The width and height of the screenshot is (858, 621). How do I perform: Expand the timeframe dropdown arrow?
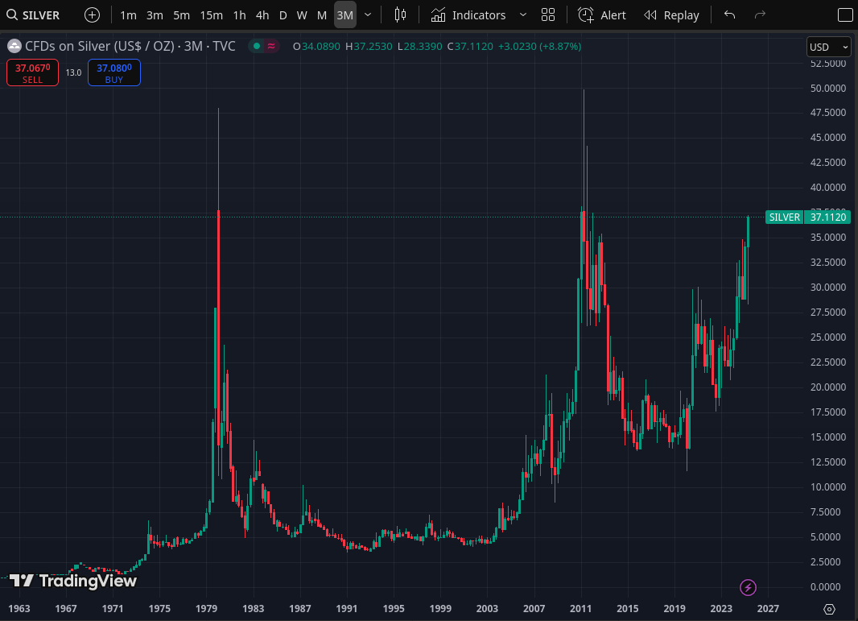[x=368, y=14]
